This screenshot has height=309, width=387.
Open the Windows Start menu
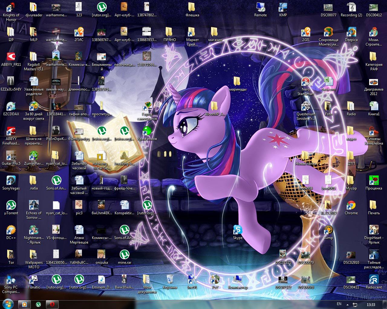click(x=8, y=304)
